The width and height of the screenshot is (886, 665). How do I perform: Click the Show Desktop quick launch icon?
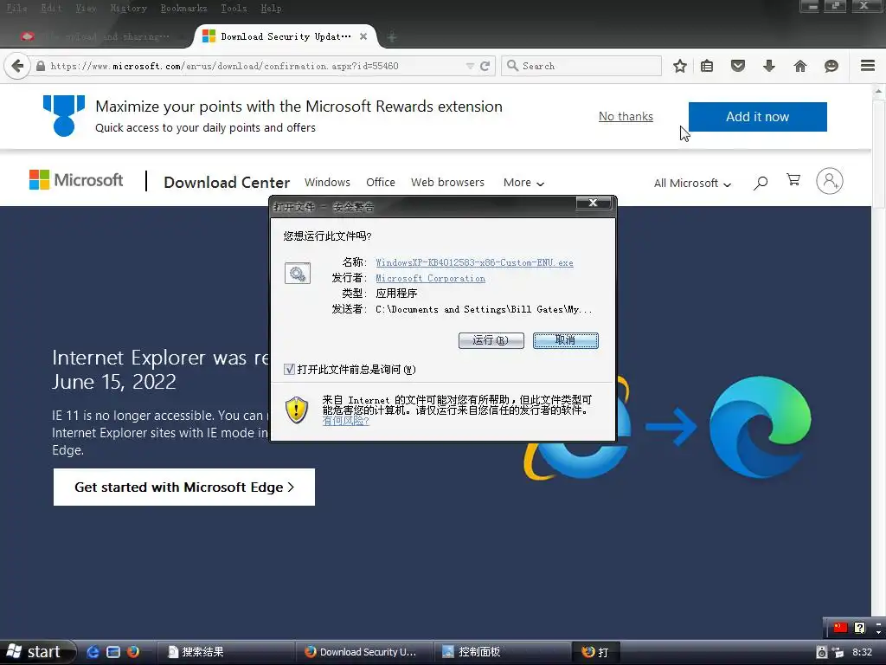113,651
